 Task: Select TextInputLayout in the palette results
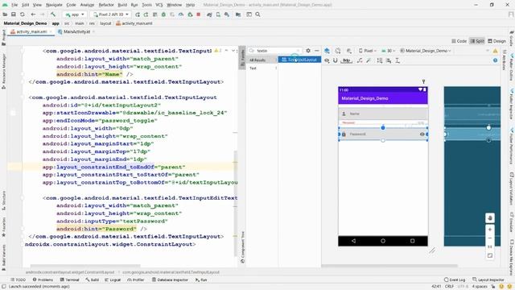pos(299,60)
